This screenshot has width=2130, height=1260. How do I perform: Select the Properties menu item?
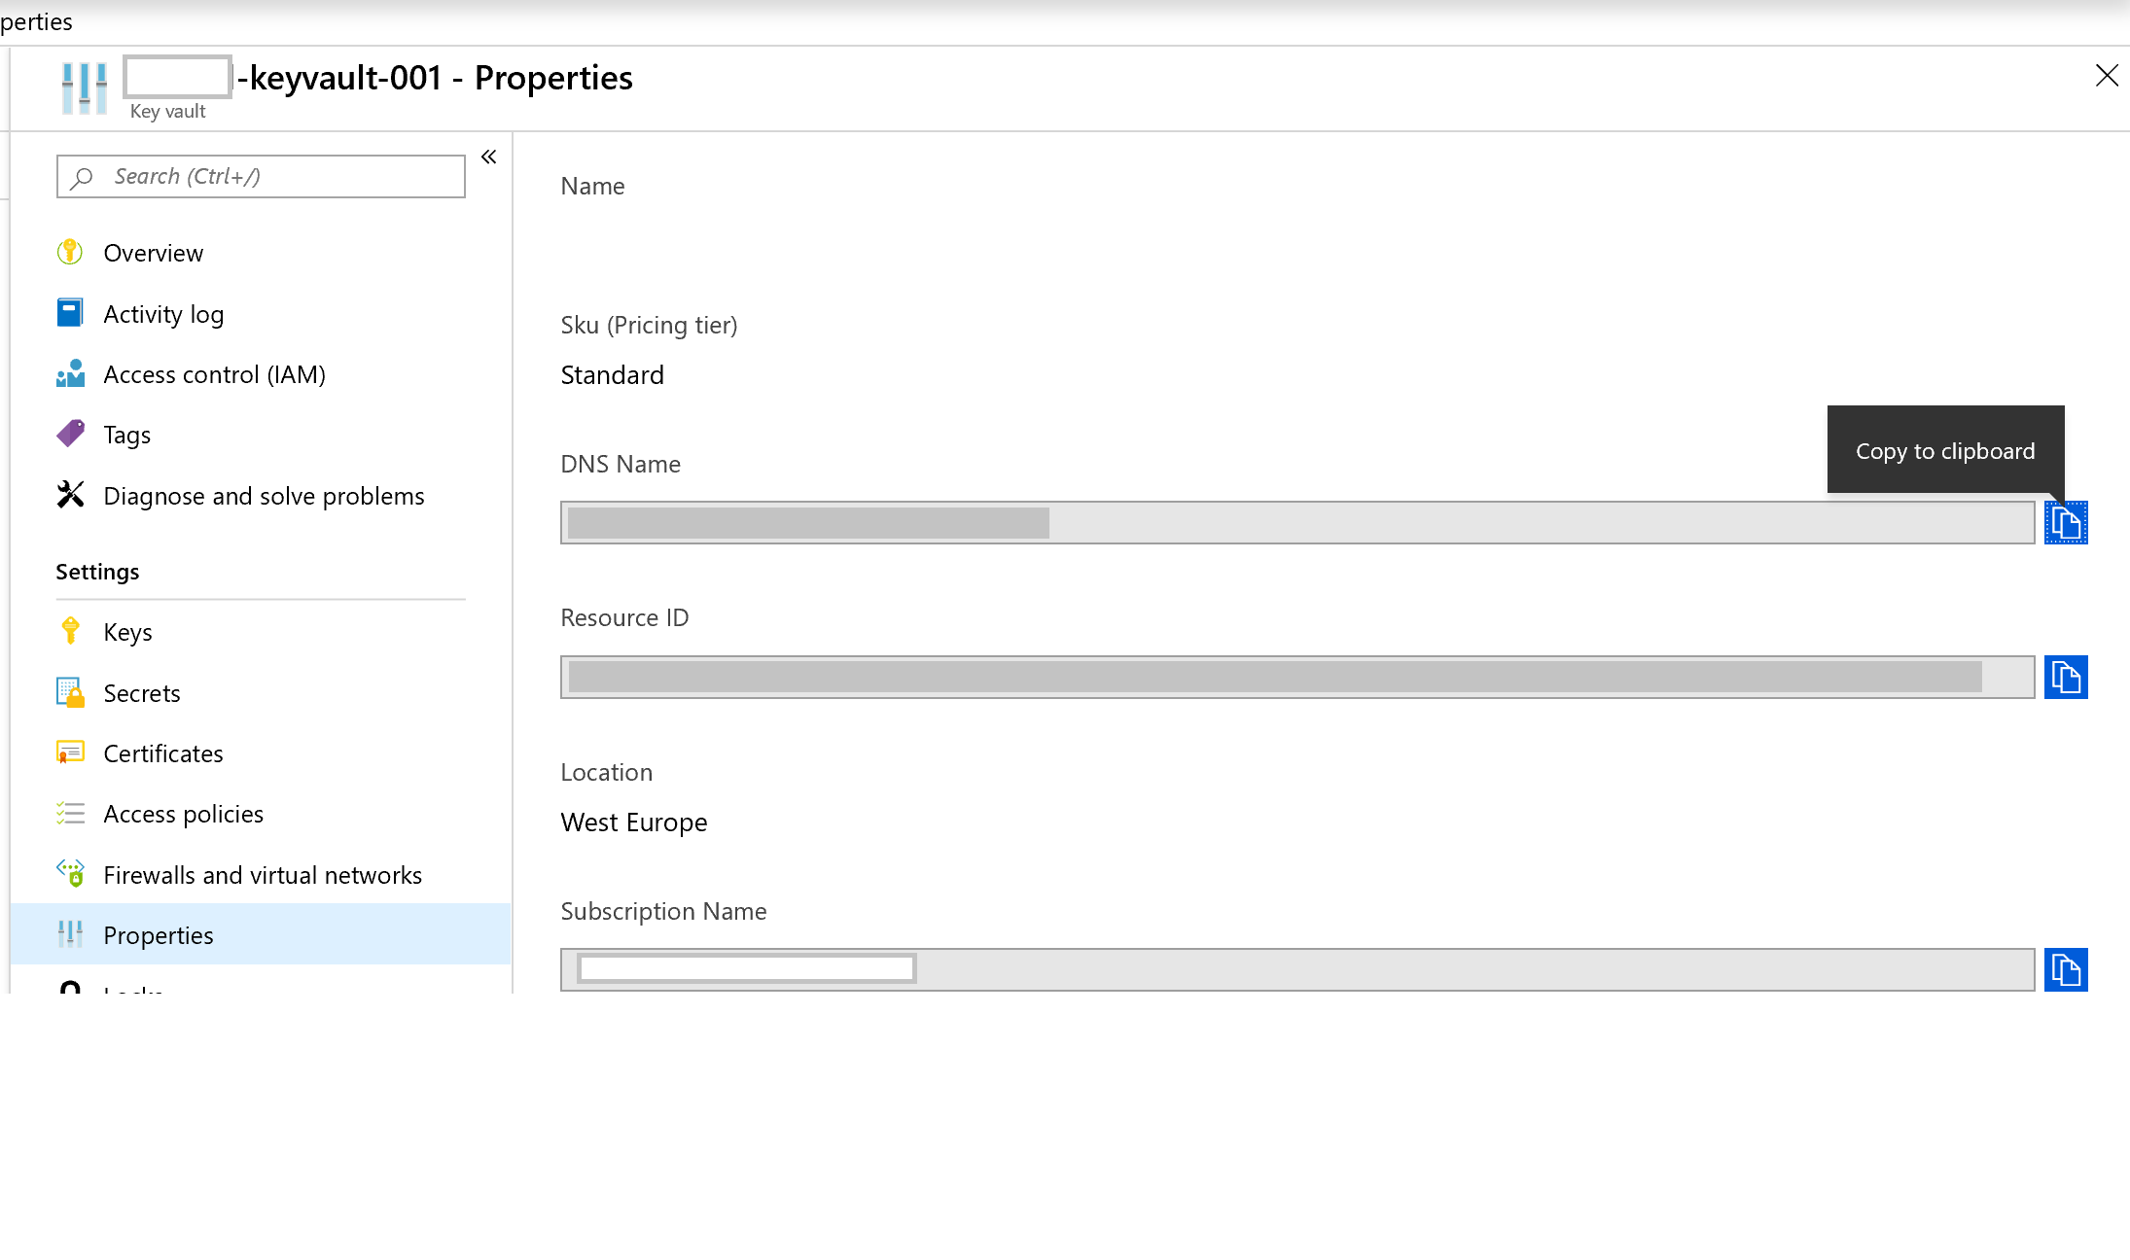click(159, 935)
